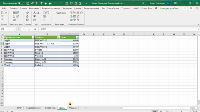Open the Производитель filter dropdown
The width and height of the screenshot is (200, 112).
[x=33, y=37]
